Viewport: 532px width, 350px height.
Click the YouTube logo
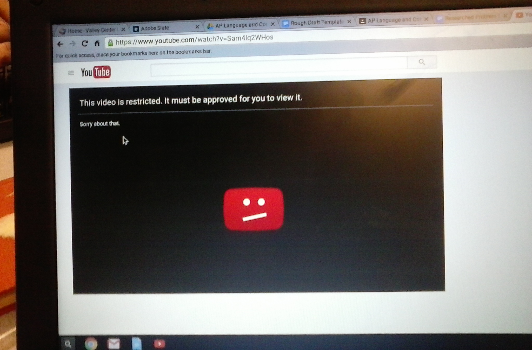coord(96,72)
